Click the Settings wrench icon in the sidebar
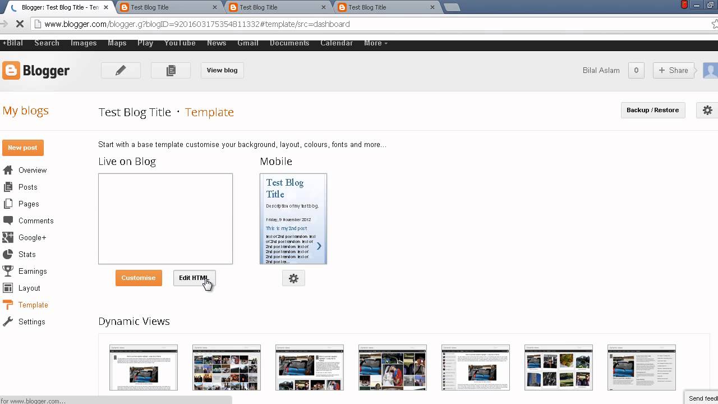 tap(8, 322)
